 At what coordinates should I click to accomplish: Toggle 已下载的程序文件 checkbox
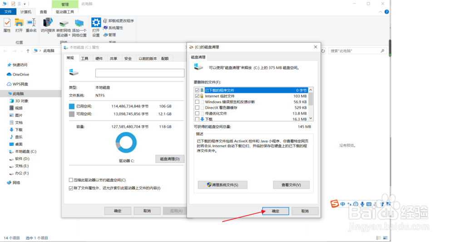[x=197, y=90]
